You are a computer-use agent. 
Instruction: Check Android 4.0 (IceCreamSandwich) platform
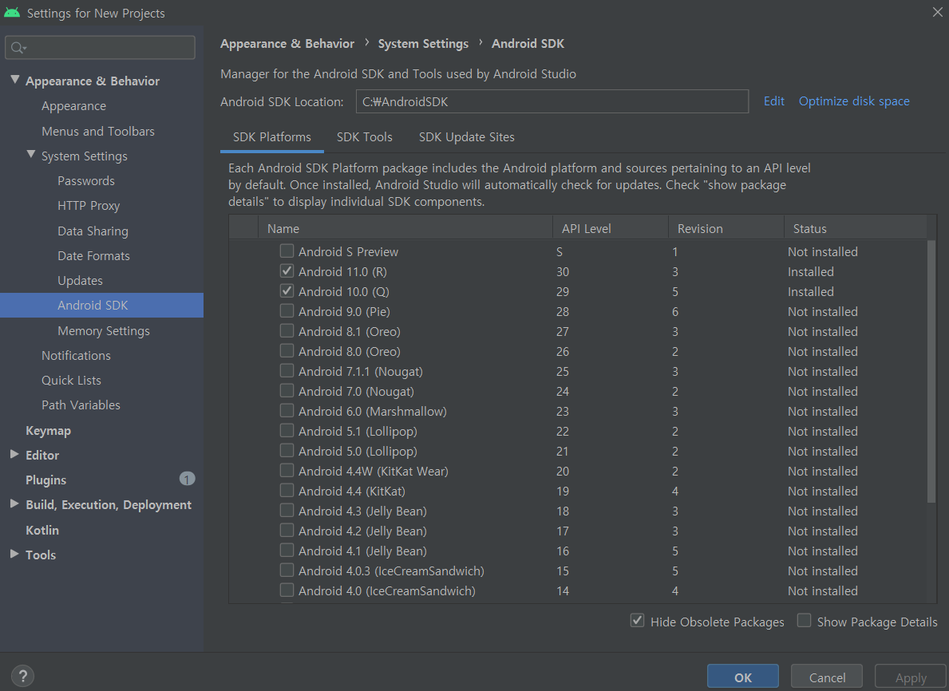point(287,590)
